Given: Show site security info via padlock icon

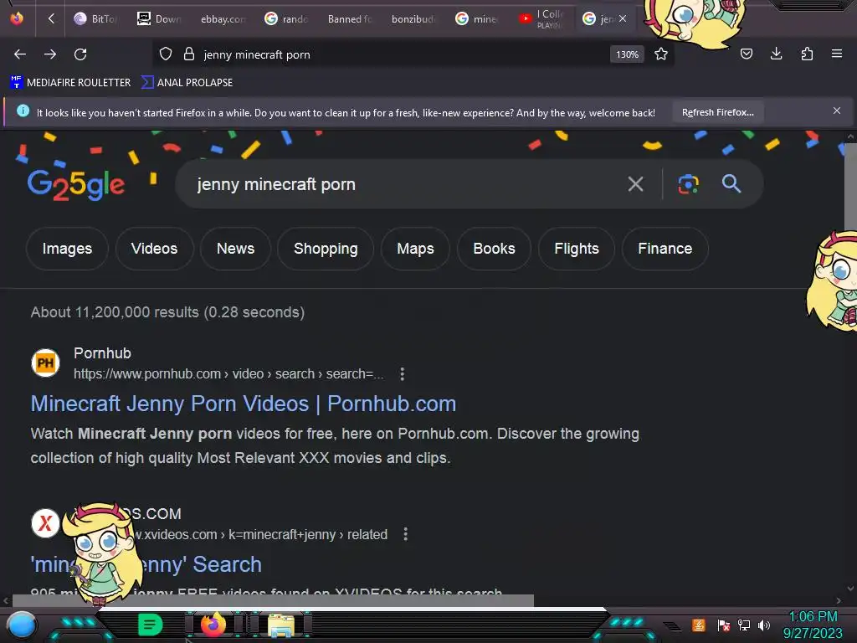Looking at the screenshot, I should [x=189, y=54].
